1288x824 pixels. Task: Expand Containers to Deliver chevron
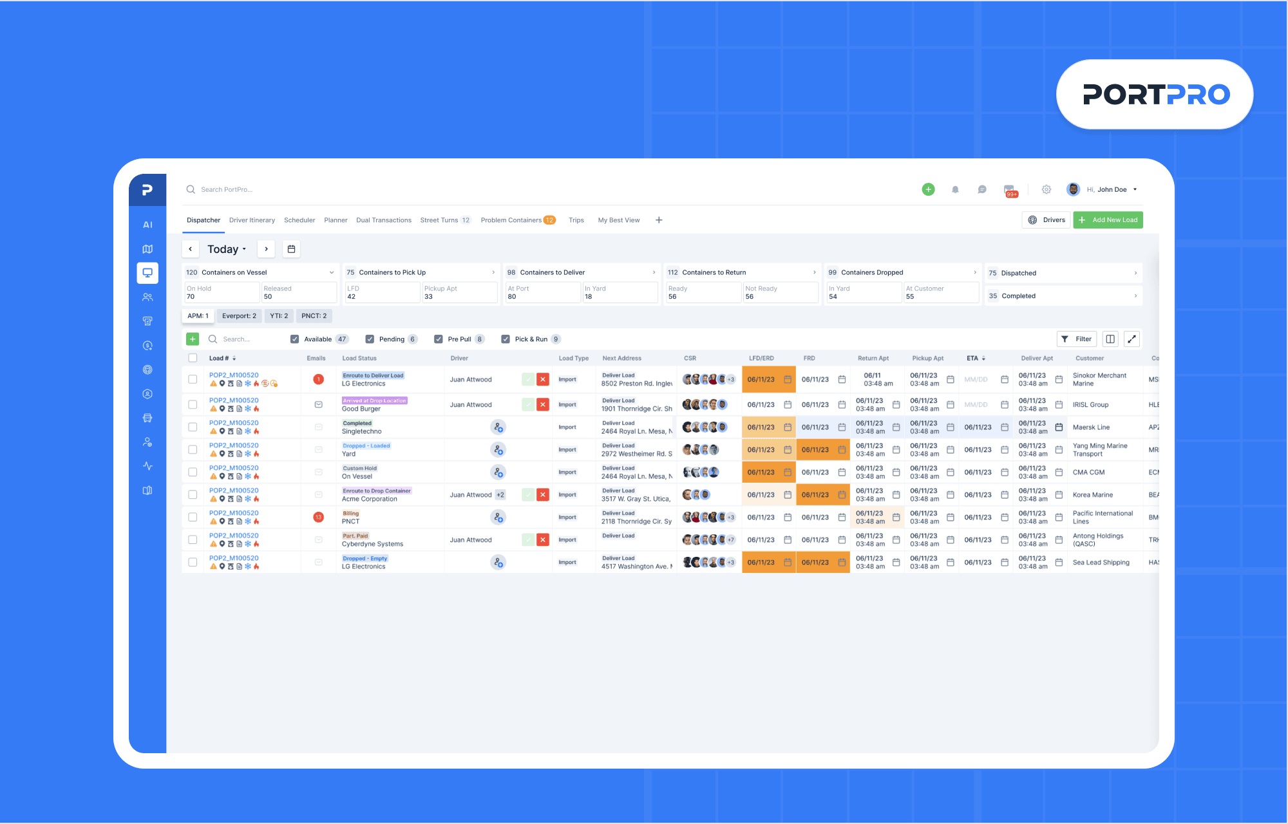coord(654,272)
